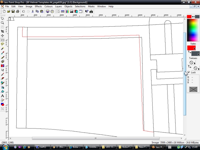Select the Preset Shapes tool
The image size is (200, 150).
click(2, 104)
